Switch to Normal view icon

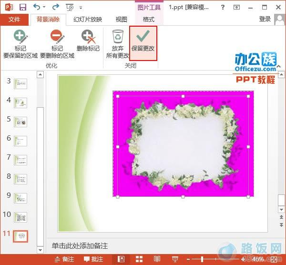pyautogui.click(x=121, y=259)
